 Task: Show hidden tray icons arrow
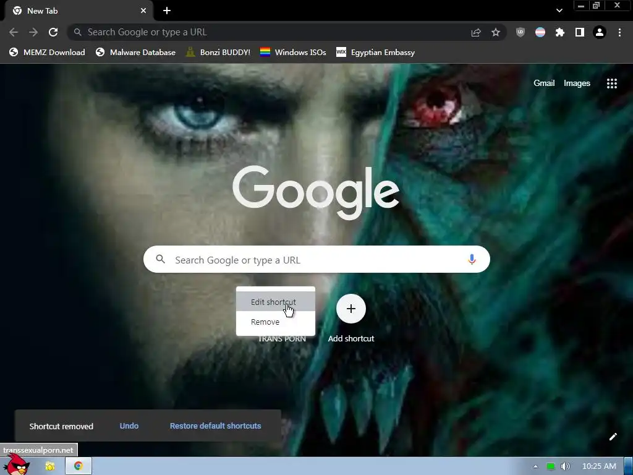click(x=535, y=466)
